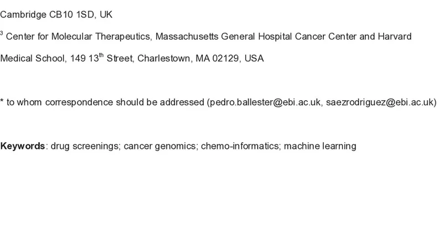Click the pedro.ballester@ebi.ac.uk email address
The image size is (443, 249).
pyautogui.click(x=264, y=102)
